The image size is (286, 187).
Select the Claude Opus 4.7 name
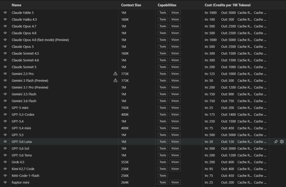(x=24, y=26)
